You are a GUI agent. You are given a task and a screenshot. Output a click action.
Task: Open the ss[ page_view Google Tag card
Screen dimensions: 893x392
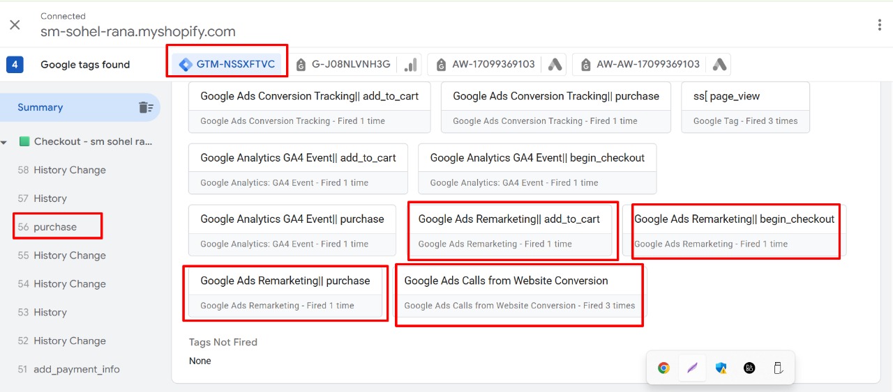point(745,107)
